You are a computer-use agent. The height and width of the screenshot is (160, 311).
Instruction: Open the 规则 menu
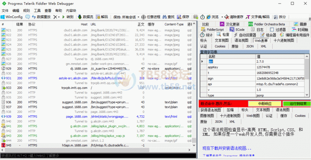(x=27, y=10)
